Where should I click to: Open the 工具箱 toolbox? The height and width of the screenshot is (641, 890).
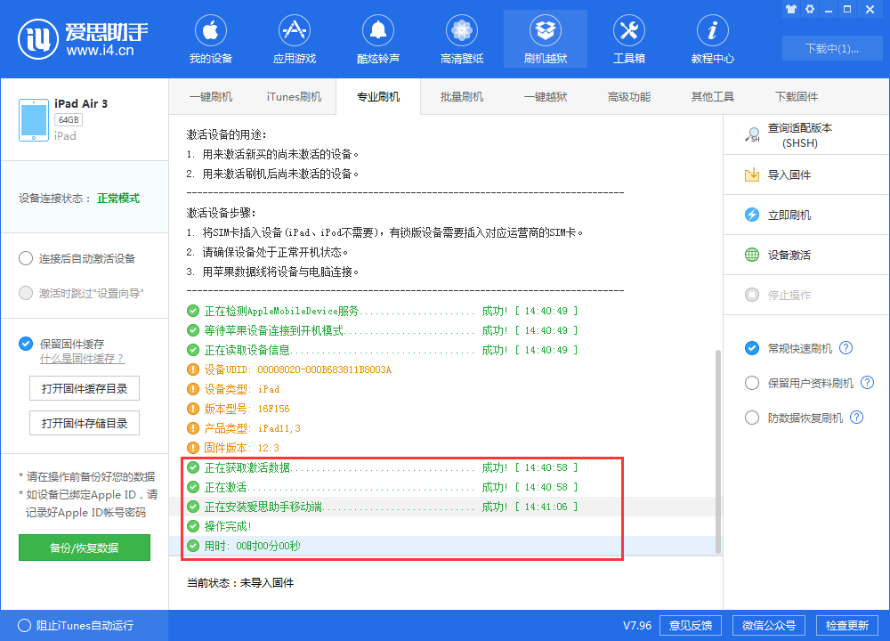click(628, 39)
